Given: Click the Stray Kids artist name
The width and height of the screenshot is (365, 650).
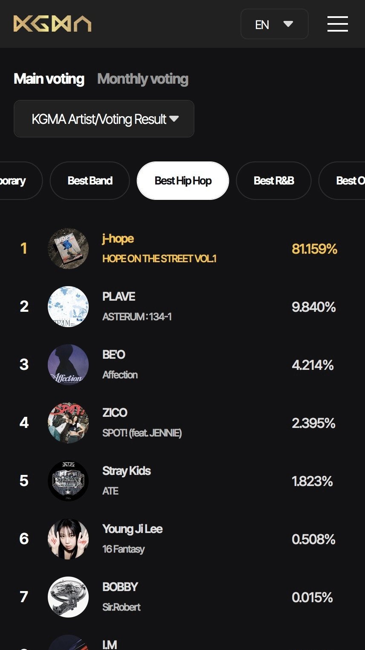Looking at the screenshot, I should tap(127, 471).
